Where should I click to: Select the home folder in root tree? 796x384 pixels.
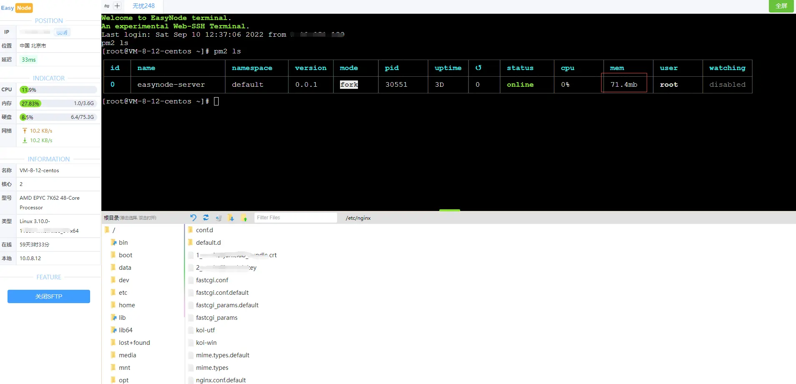tap(126, 305)
